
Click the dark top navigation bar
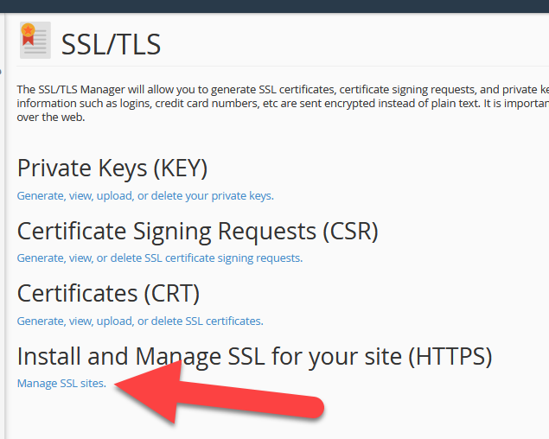(275, 6)
